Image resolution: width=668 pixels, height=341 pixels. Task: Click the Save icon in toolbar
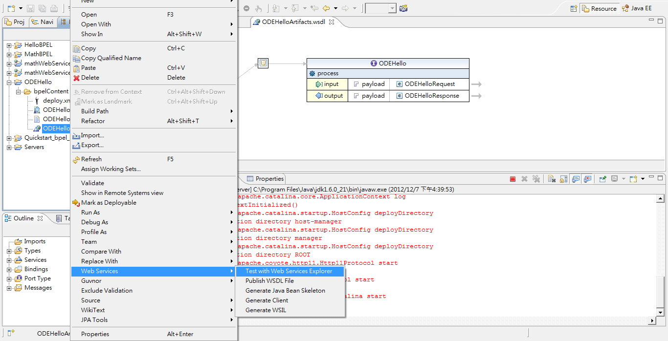coord(30,8)
